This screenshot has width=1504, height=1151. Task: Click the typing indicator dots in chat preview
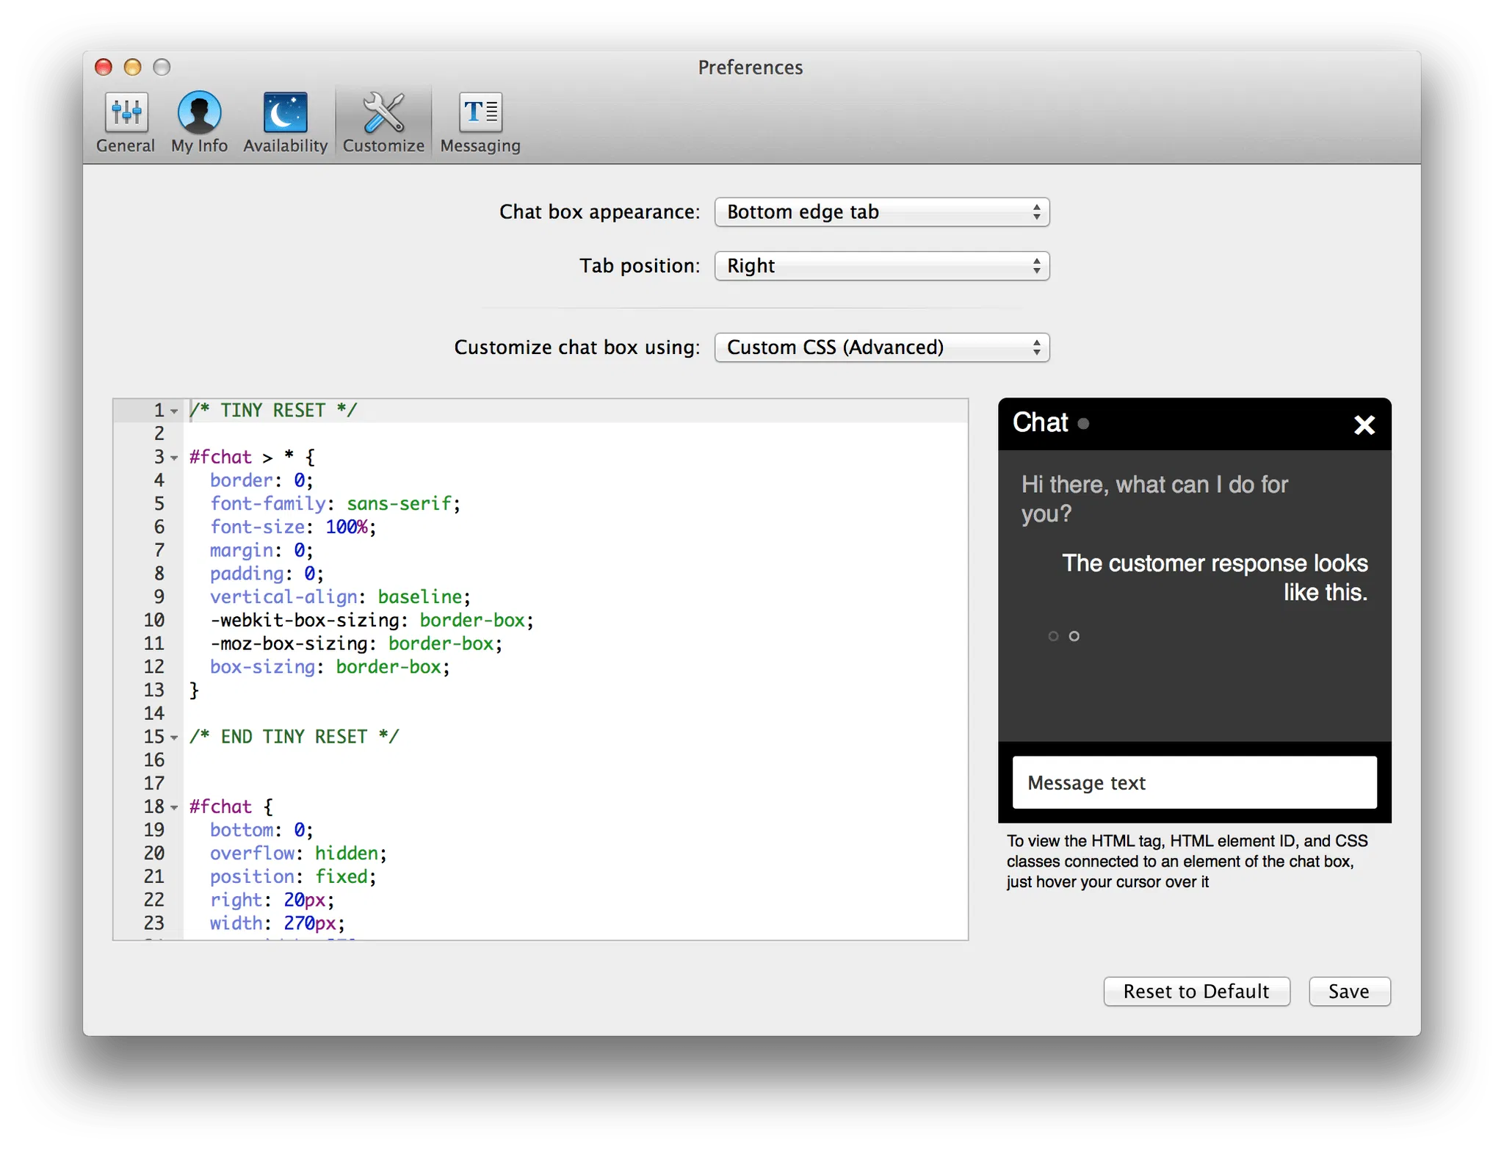(1063, 636)
